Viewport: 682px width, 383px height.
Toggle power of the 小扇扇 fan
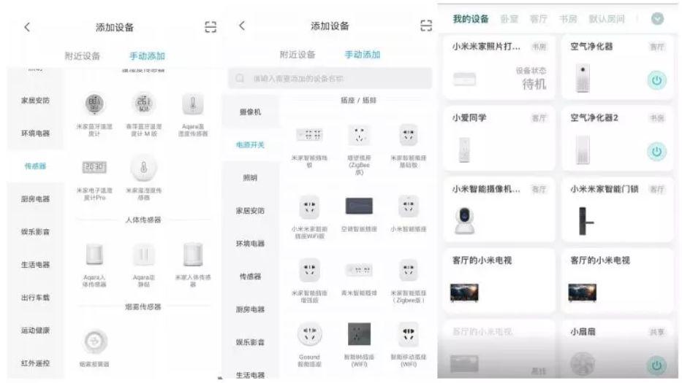[656, 365]
